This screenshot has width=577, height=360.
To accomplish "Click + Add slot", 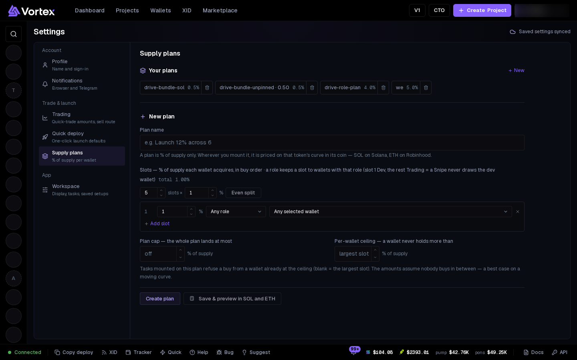I will (157, 224).
